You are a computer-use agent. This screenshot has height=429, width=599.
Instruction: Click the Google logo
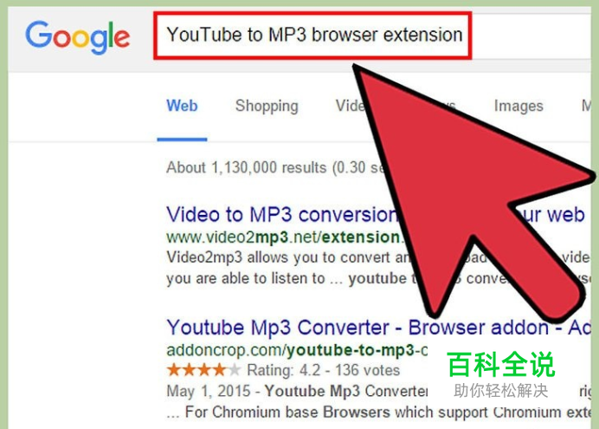(78, 36)
